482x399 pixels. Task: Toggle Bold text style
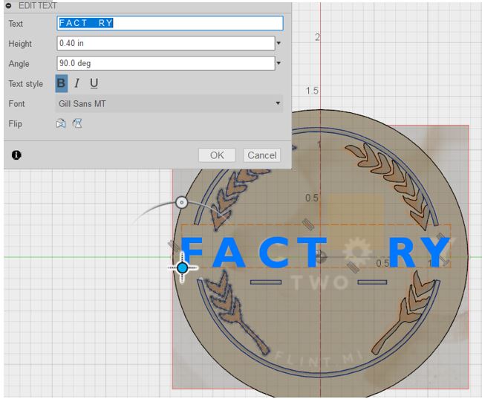coord(61,83)
